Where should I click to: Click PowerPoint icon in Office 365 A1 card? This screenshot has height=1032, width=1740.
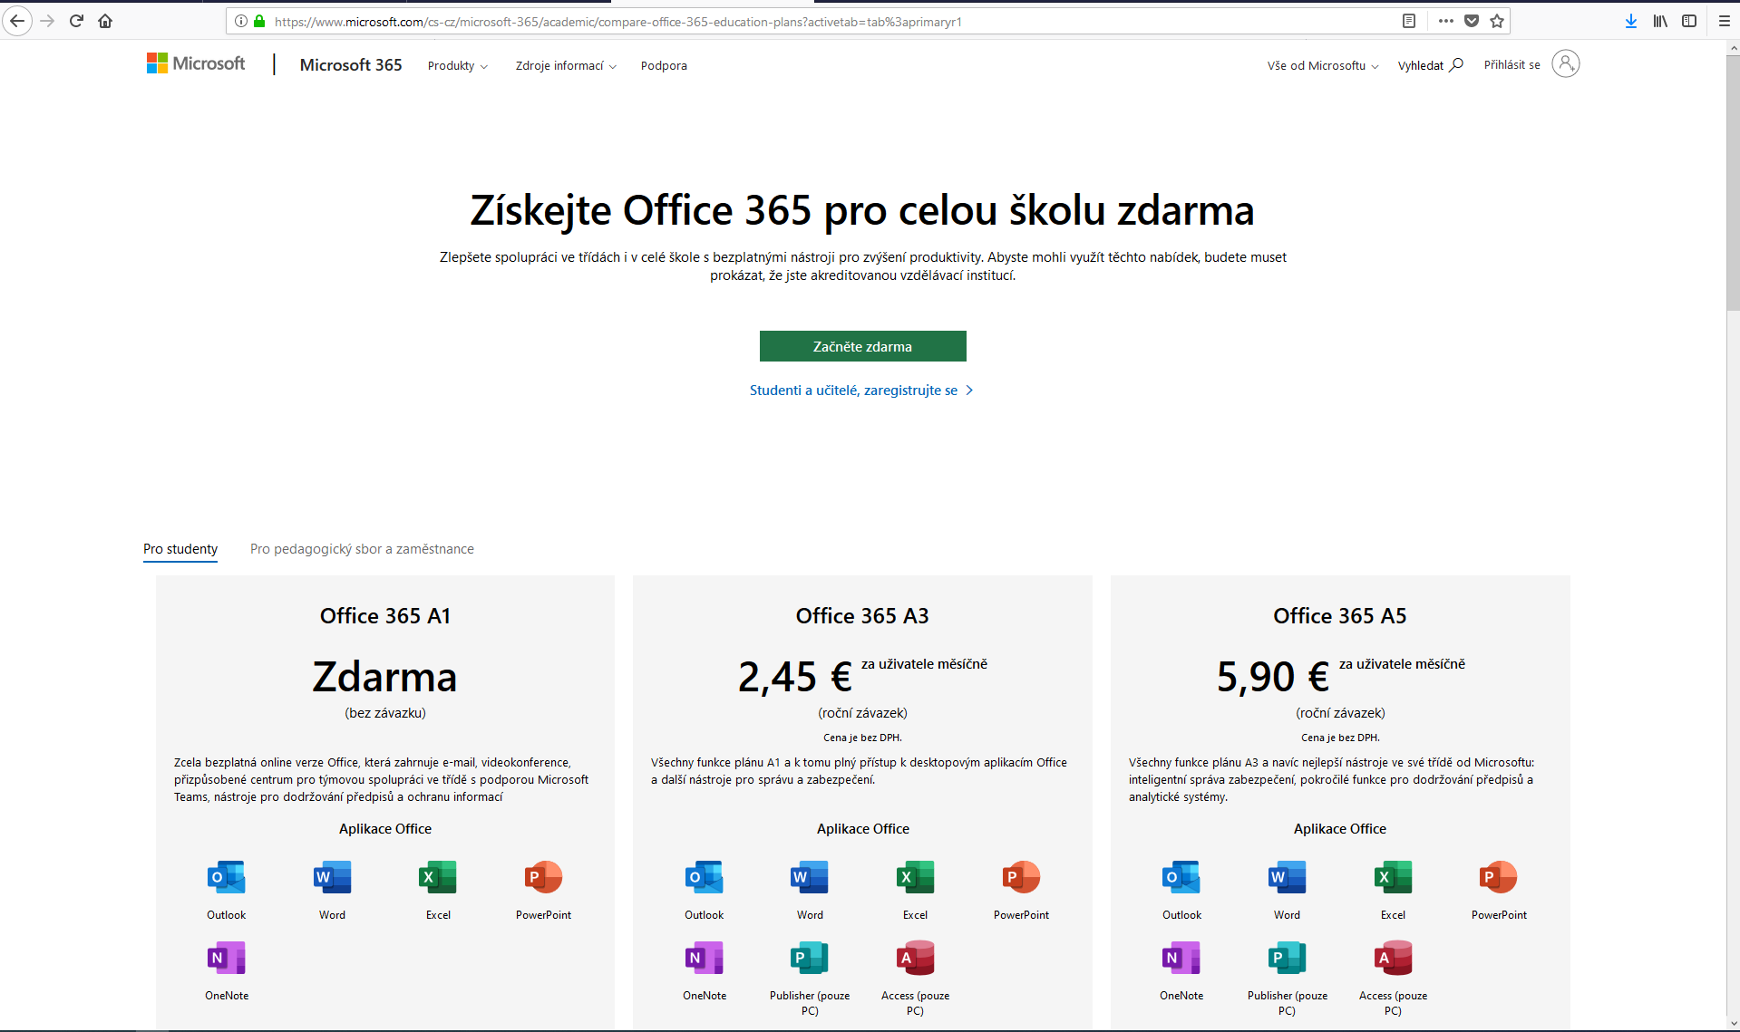(x=543, y=877)
